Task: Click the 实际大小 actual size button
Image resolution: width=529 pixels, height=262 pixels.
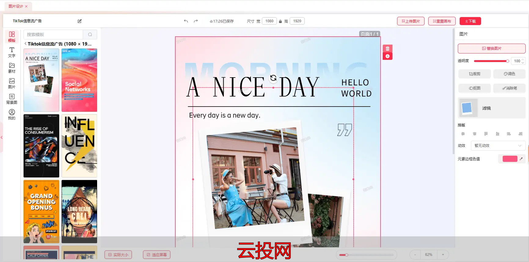Action: tap(118, 255)
